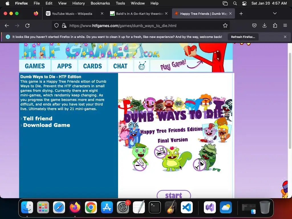The height and width of the screenshot is (219, 292).
Task: Open the Firefox hamburger application menu
Action: (x=285, y=26)
